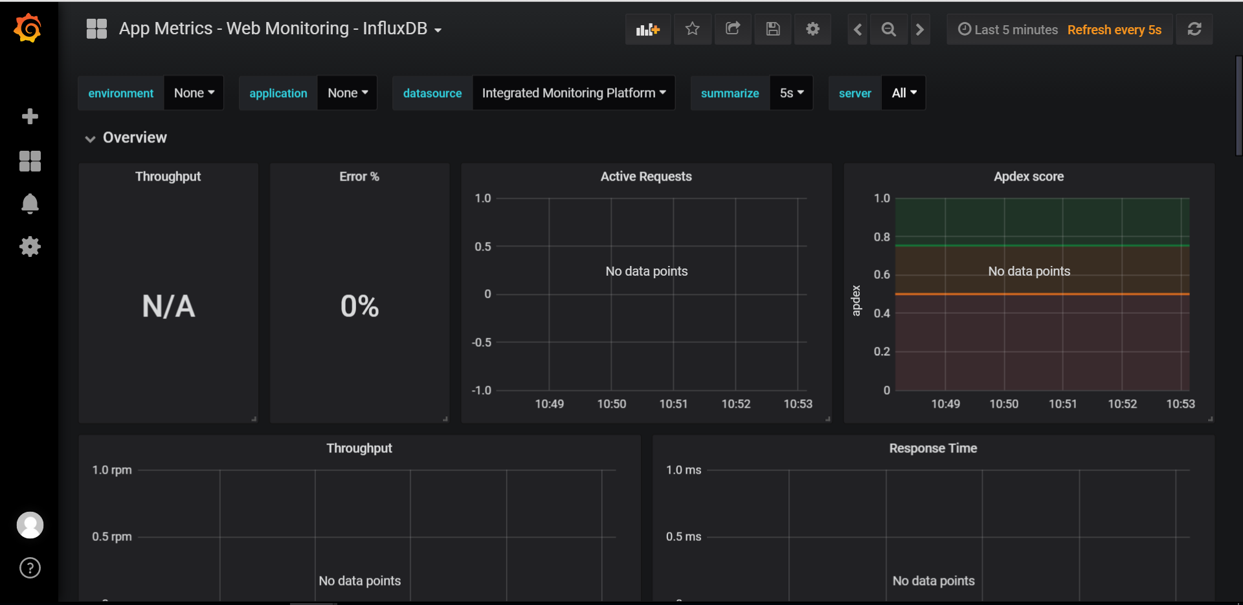Click the application variable label
The width and height of the screenshot is (1243, 605).
[x=278, y=93]
